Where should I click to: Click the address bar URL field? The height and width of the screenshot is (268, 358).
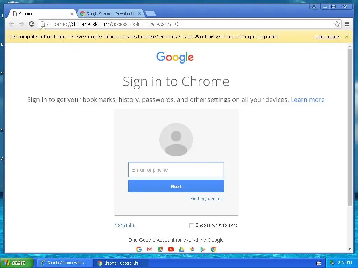click(189, 24)
